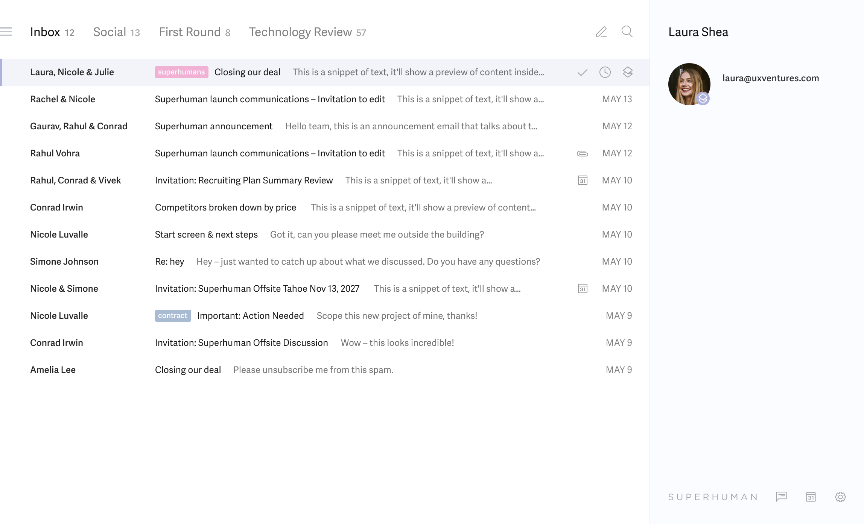Click the Technology Review count 57

pyautogui.click(x=361, y=33)
